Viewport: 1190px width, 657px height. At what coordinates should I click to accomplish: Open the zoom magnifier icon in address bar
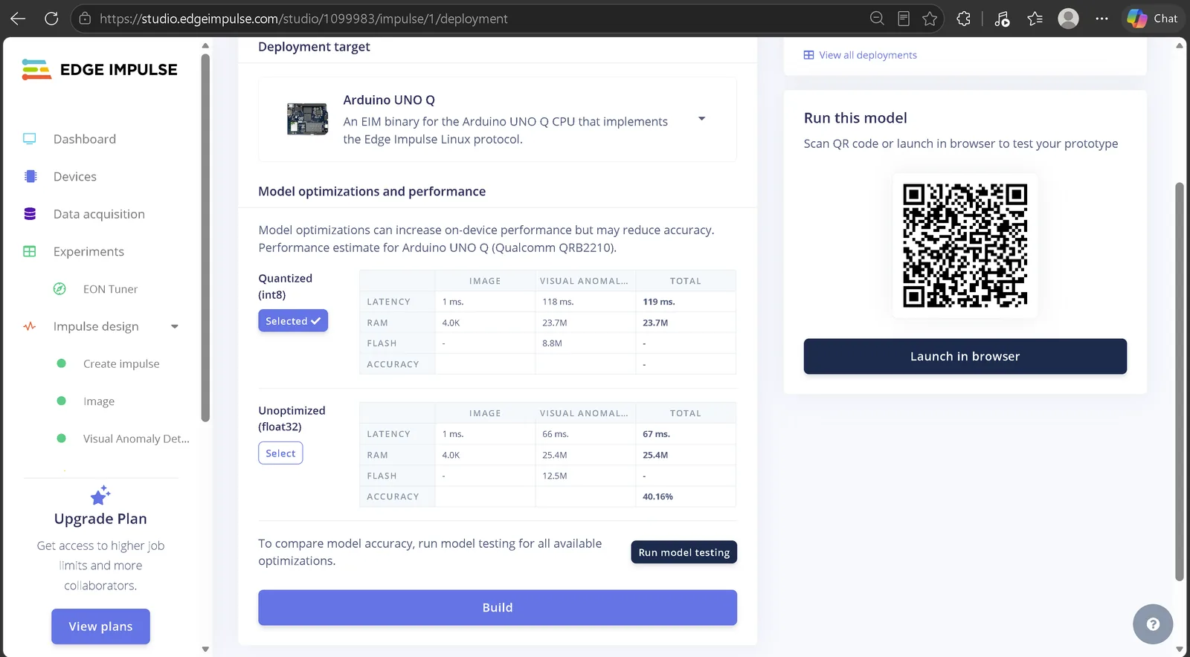pos(877,19)
